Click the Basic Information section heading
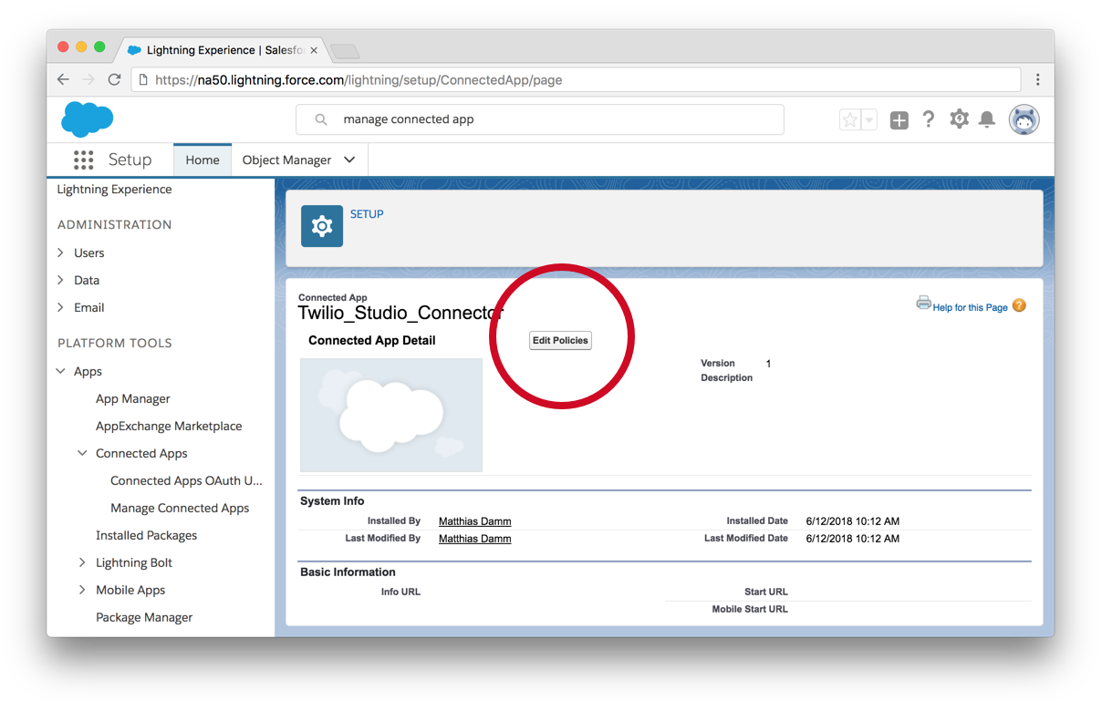This screenshot has height=711, width=1102. [x=348, y=572]
